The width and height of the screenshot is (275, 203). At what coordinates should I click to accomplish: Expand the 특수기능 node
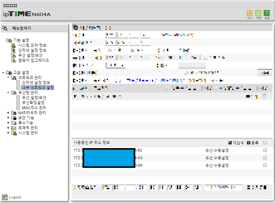tap(8, 123)
